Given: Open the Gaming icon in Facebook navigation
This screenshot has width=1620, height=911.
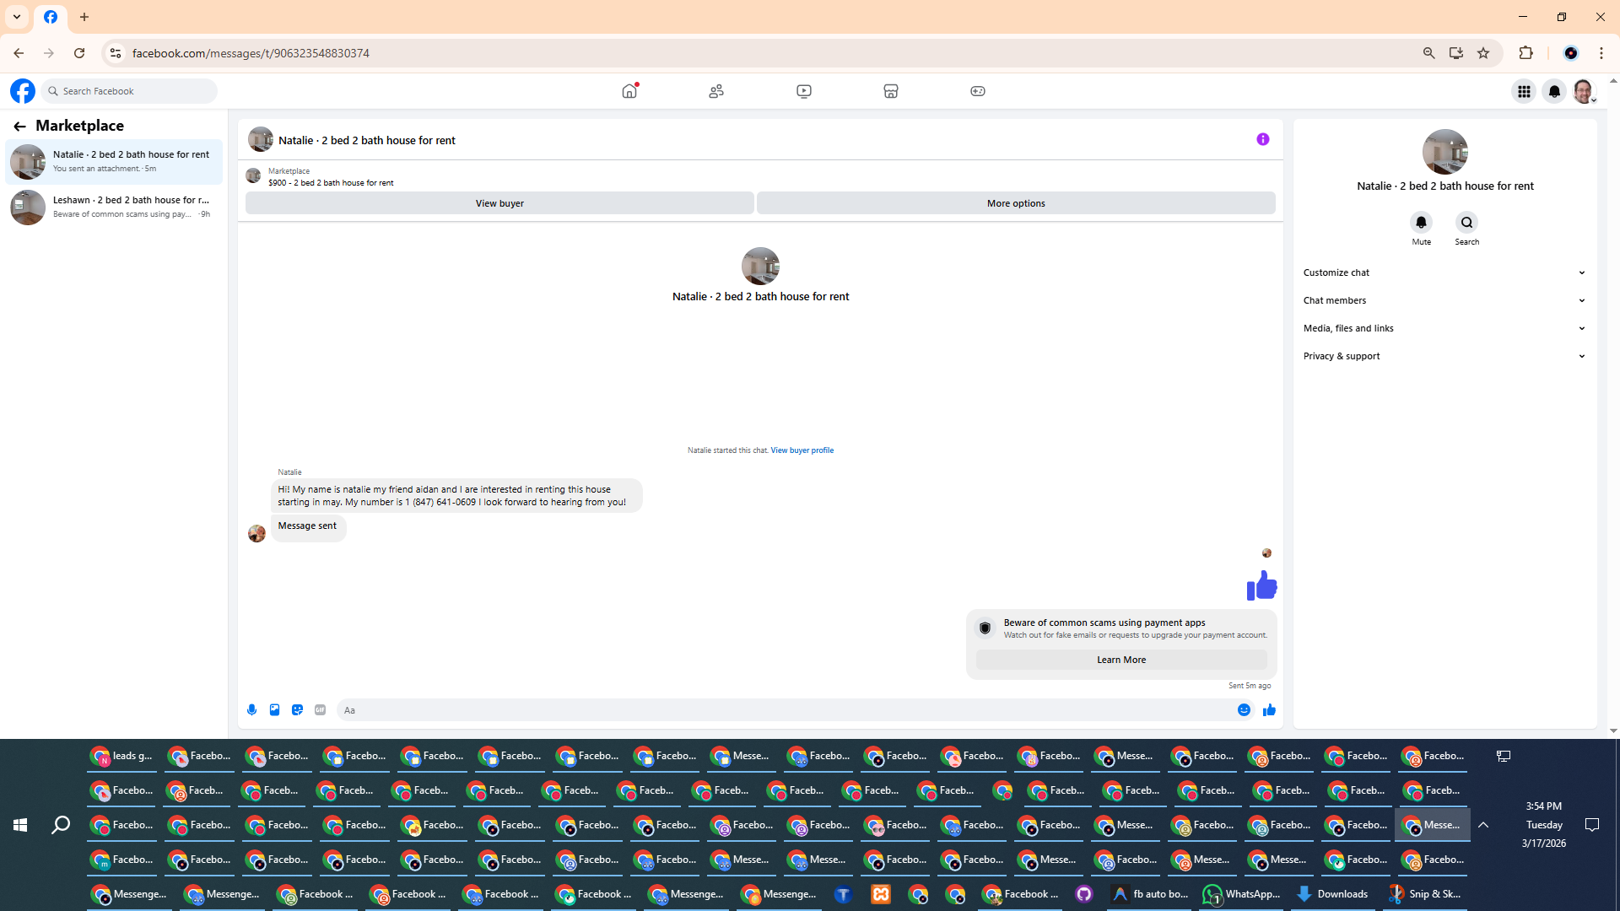Looking at the screenshot, I should (978, 91).
